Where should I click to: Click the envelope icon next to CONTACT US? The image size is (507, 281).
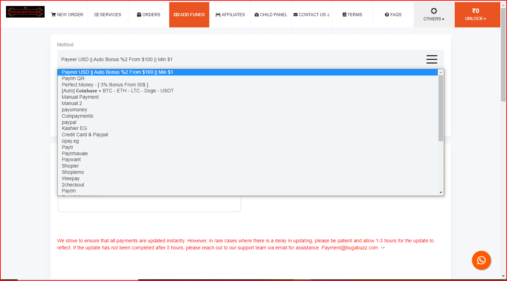[296, 14]
